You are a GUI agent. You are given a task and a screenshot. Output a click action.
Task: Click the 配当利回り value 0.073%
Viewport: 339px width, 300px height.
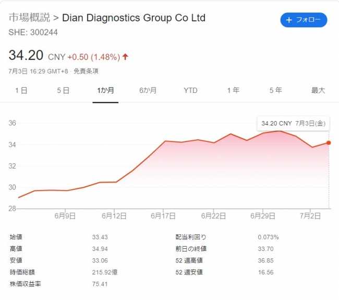[268, 237]
